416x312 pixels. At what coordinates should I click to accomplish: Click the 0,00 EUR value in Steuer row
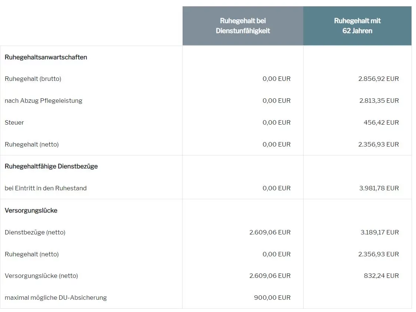(276, 122)
